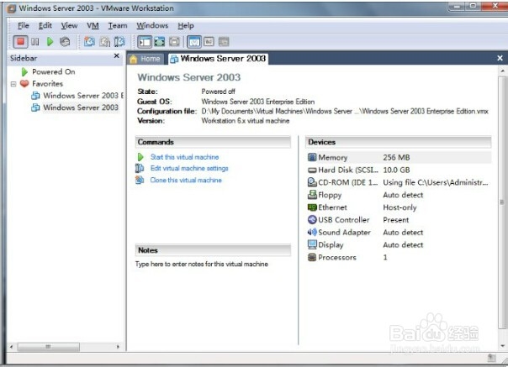This screenshot has width=508, height=367.
Task: Select the Sound Adapter device icon
Action: pyautogui.click(x=312, y=232)
